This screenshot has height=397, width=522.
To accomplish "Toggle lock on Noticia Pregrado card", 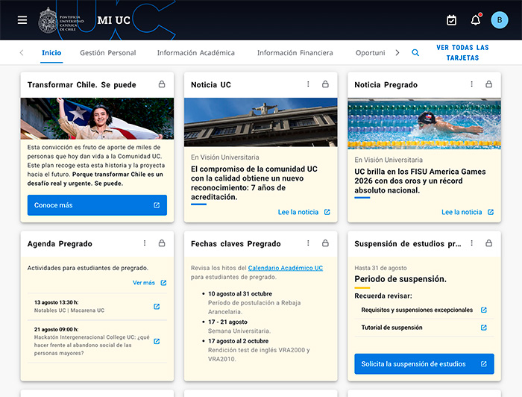I will point(488,84).
